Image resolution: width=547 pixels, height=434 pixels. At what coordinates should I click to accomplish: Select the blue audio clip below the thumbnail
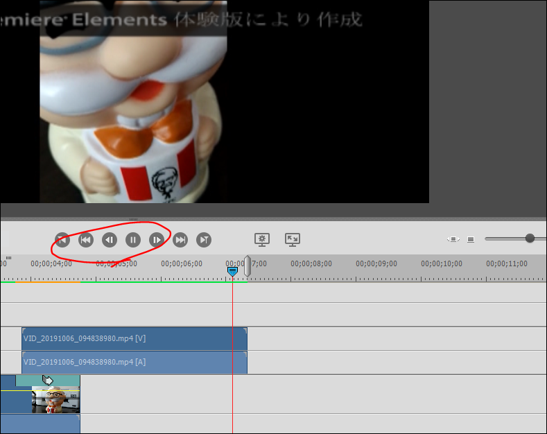coord(40,424)
